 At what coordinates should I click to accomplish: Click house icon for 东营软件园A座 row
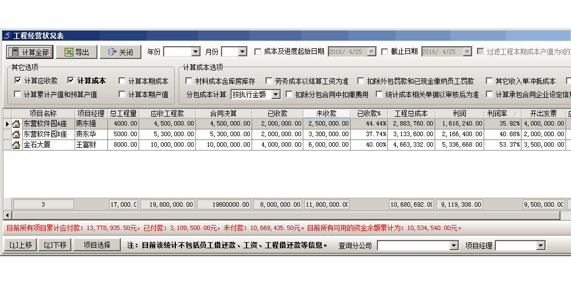click(16, 124)
